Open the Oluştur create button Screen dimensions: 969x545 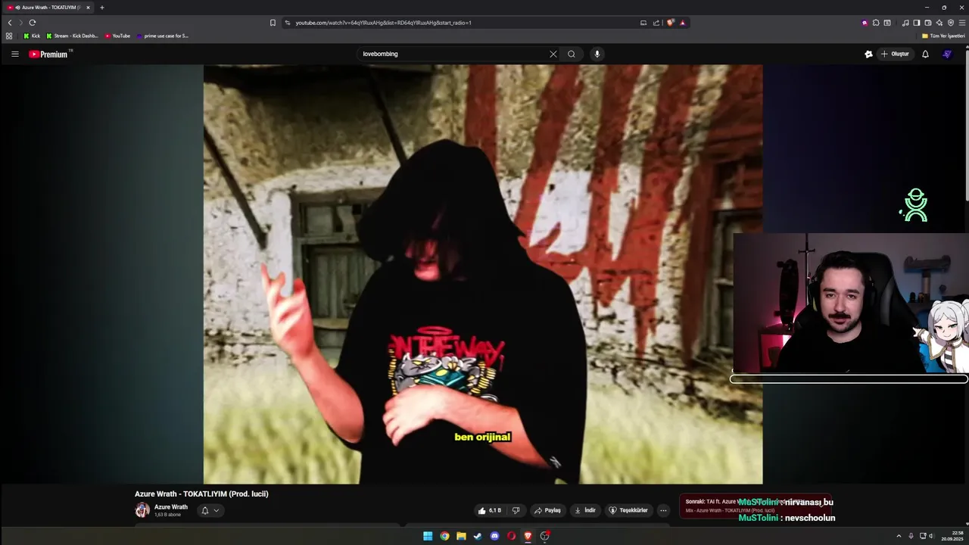click(895, 54)
